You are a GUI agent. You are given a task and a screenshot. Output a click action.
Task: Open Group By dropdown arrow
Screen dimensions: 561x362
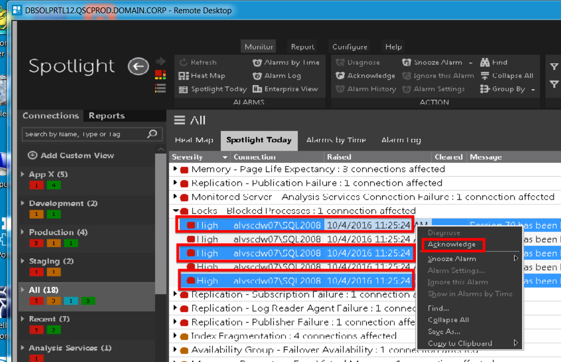pos(533,90)
